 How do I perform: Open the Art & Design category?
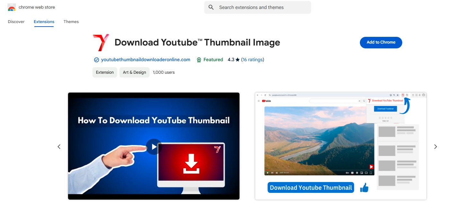[134, 72]
